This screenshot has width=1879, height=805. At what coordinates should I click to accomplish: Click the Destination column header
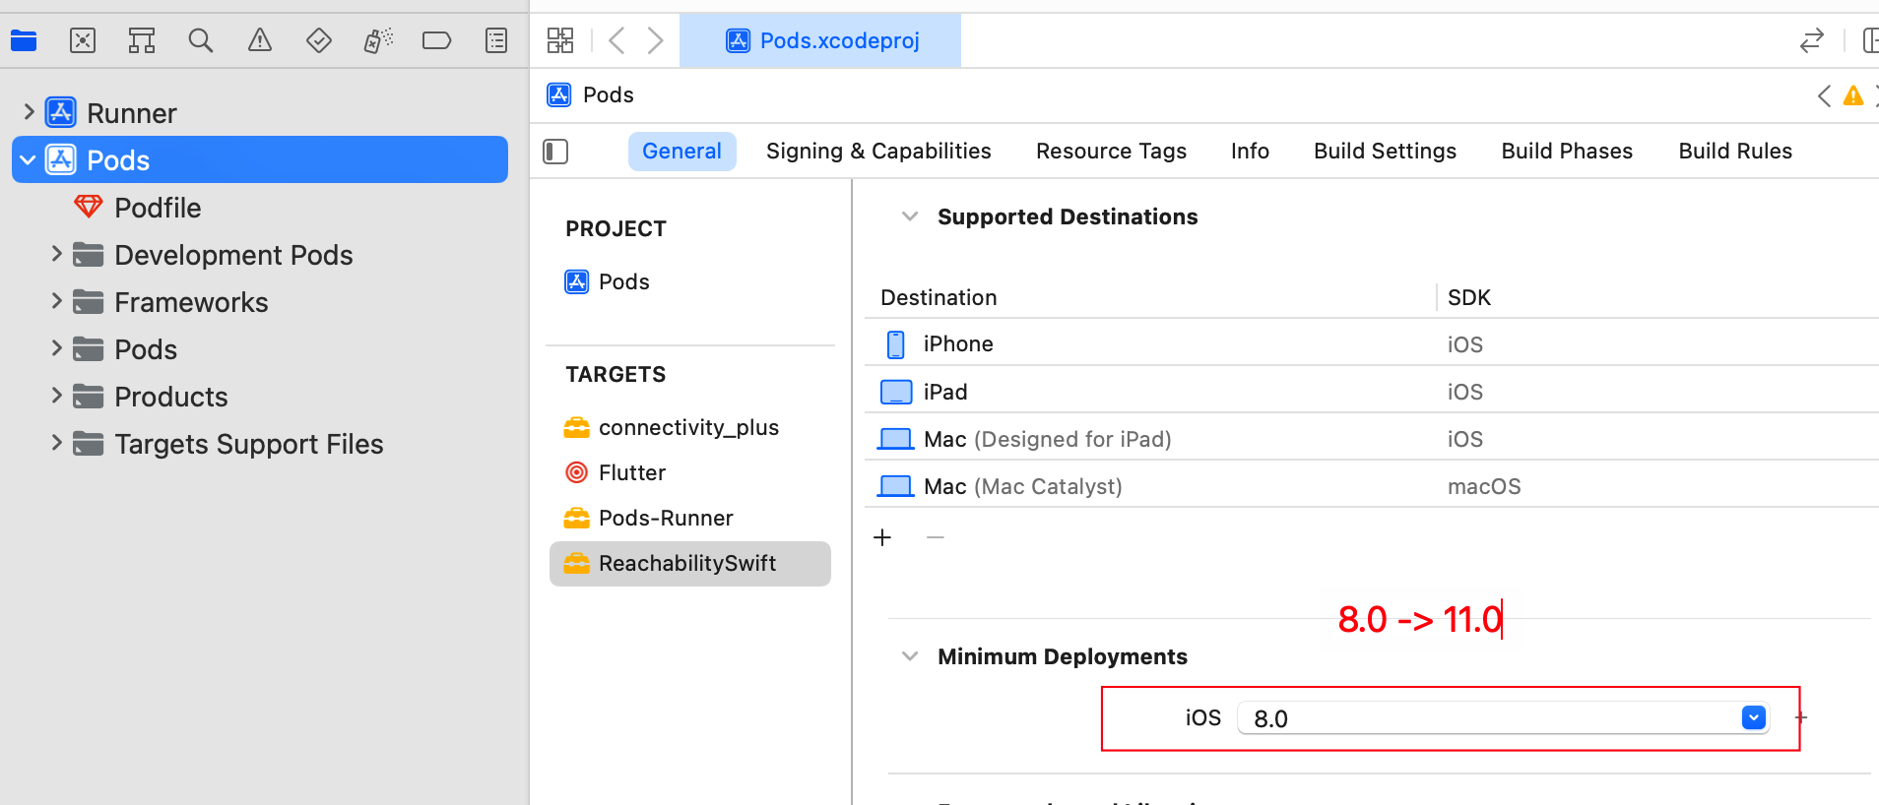[x=939, y=297]
